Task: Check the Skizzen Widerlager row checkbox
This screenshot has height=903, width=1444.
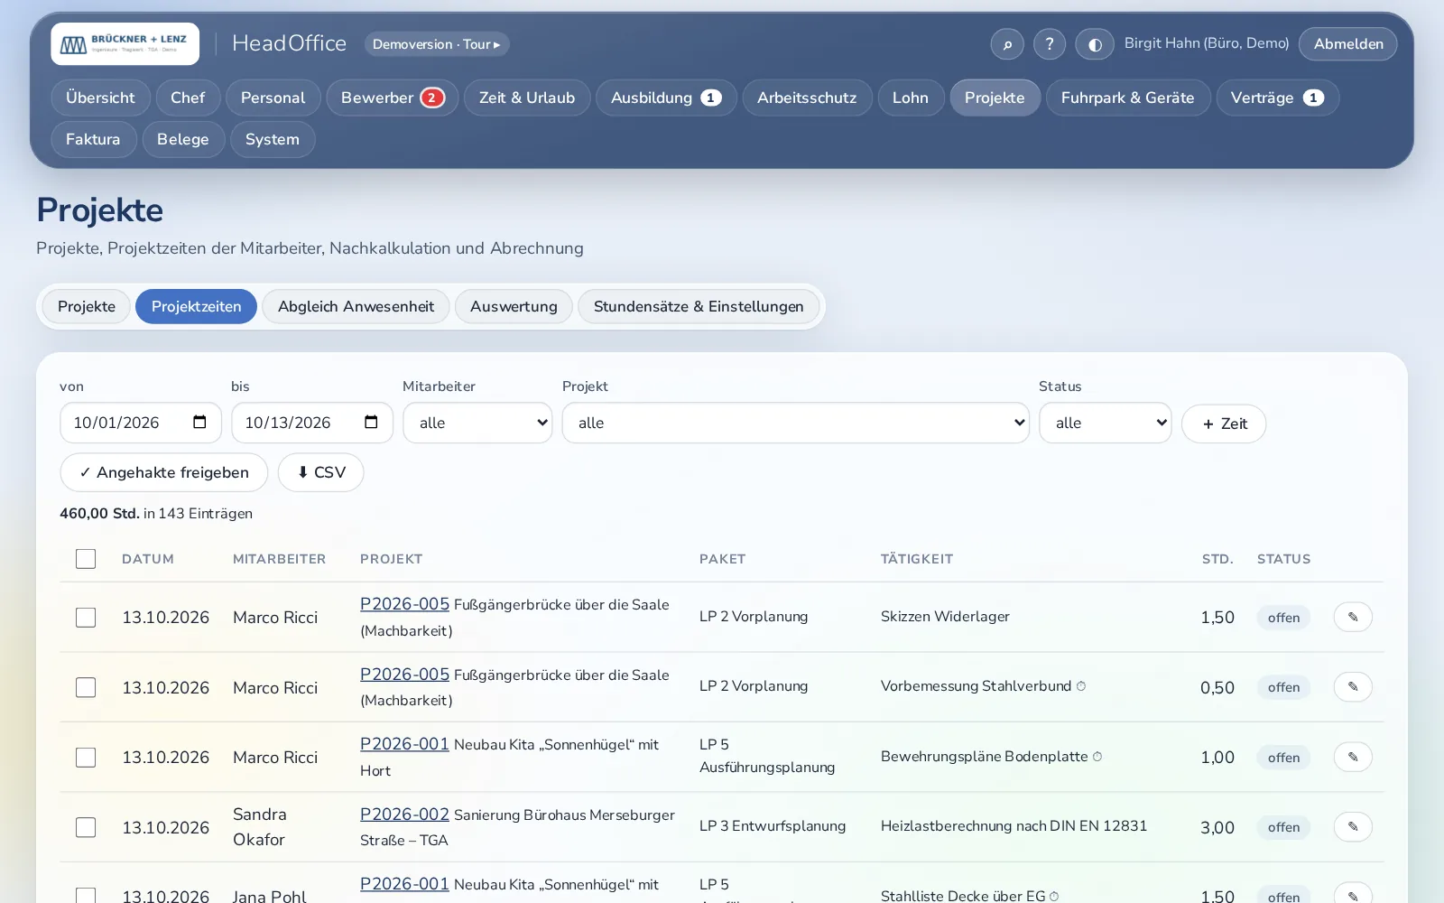Action: coord(86,618)
